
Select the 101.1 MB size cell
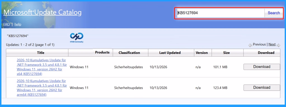(220, 67)
